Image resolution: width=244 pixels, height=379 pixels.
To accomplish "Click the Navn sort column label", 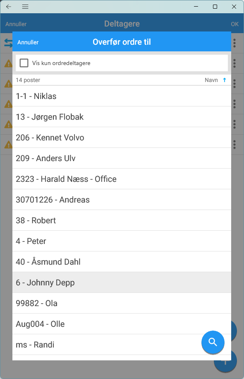I will tap(211, 80).
